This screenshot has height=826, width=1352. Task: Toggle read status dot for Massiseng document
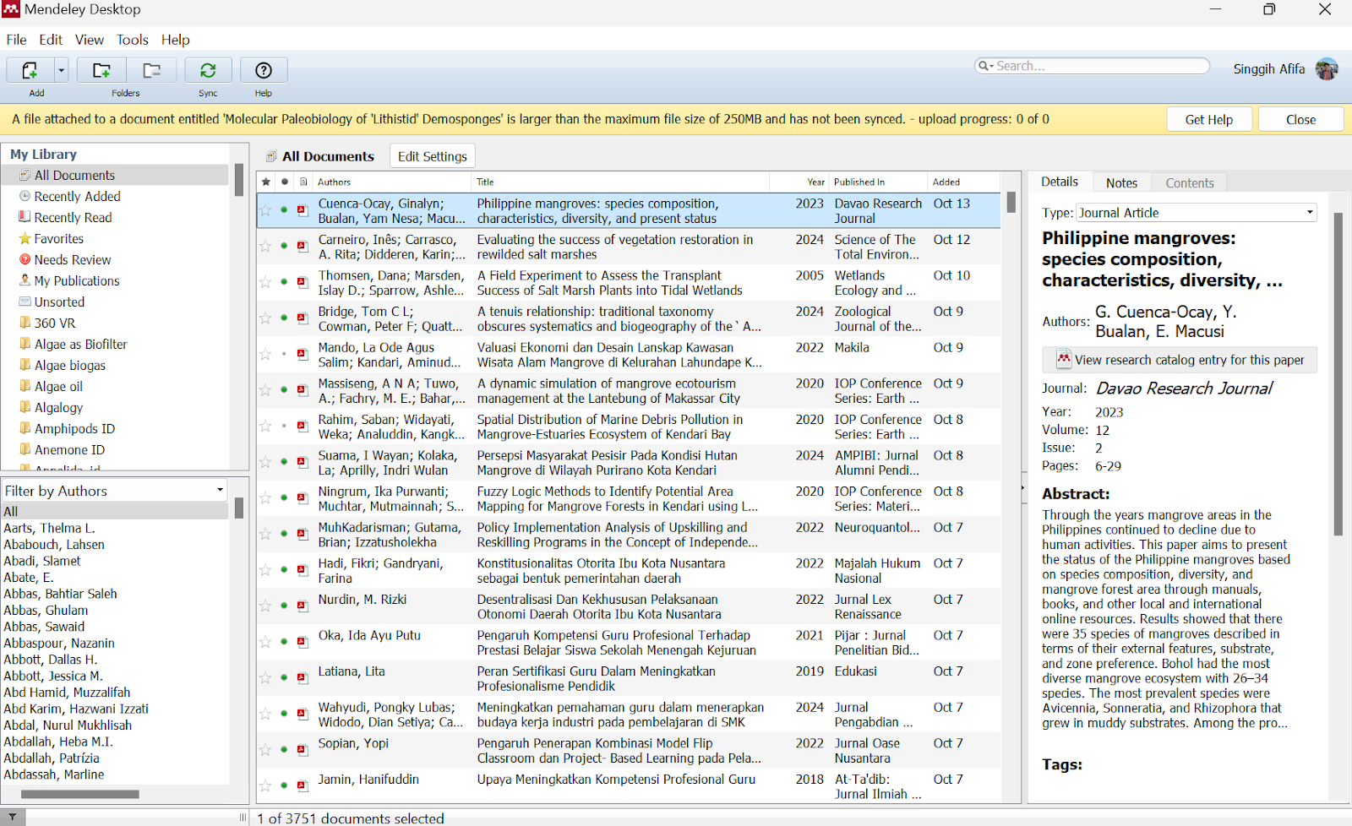click(285, 390)
